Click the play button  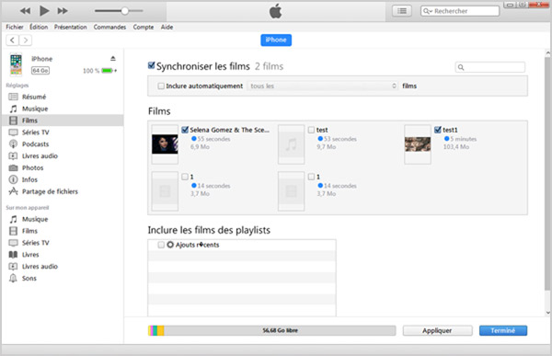(44, 11)
